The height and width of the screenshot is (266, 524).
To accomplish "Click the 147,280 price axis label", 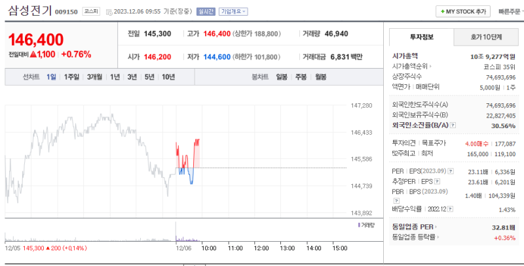I will tap(362, 106).
